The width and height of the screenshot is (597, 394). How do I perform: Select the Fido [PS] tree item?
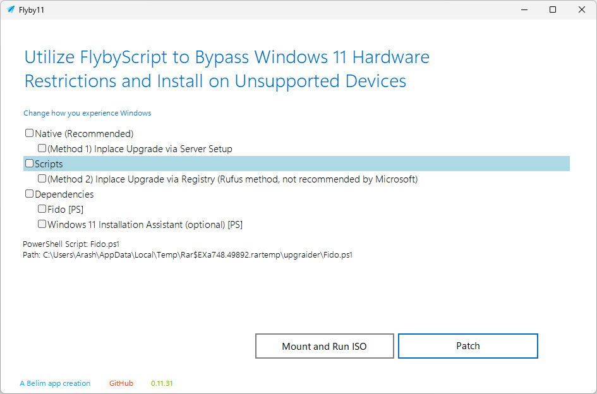(x=66, y=210)
